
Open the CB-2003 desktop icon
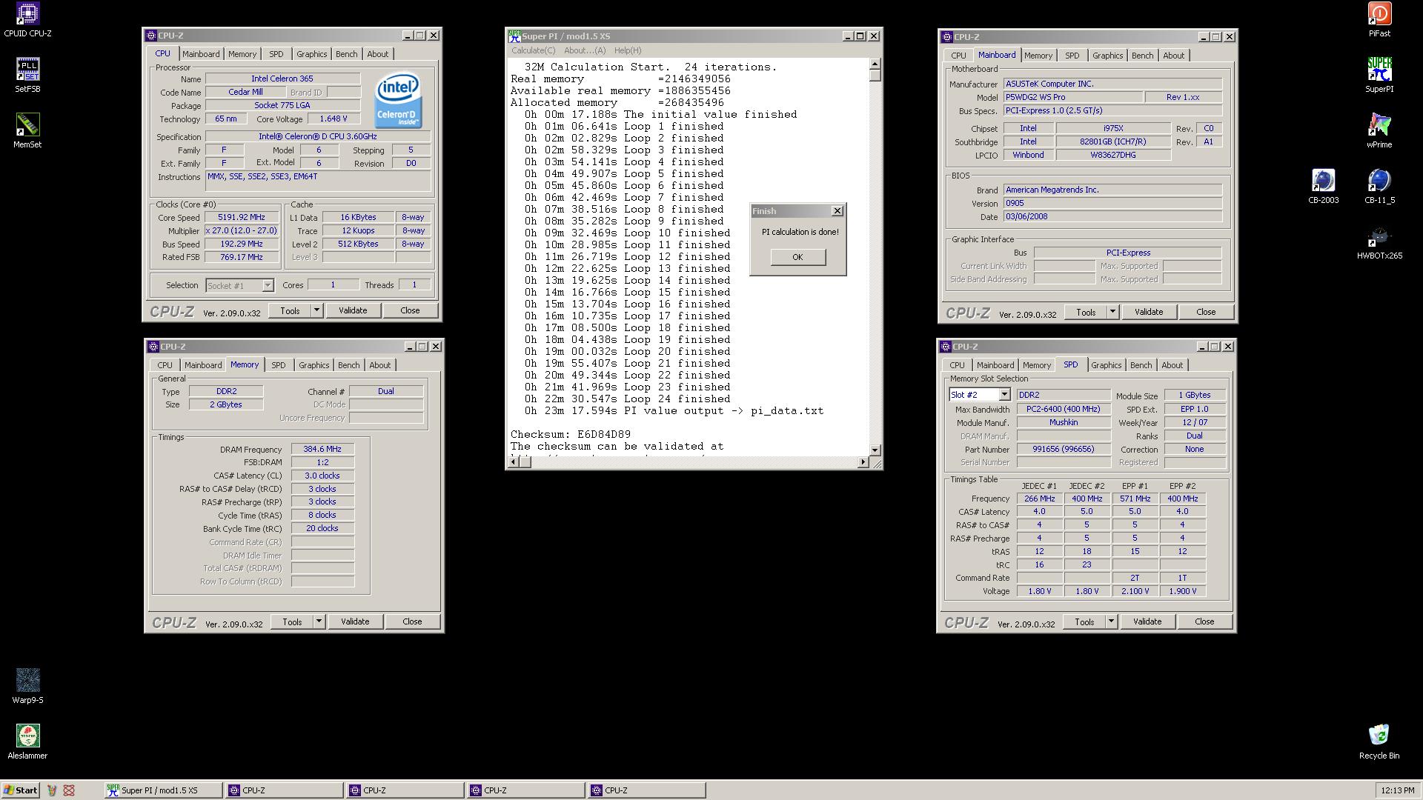(1323, 187)
